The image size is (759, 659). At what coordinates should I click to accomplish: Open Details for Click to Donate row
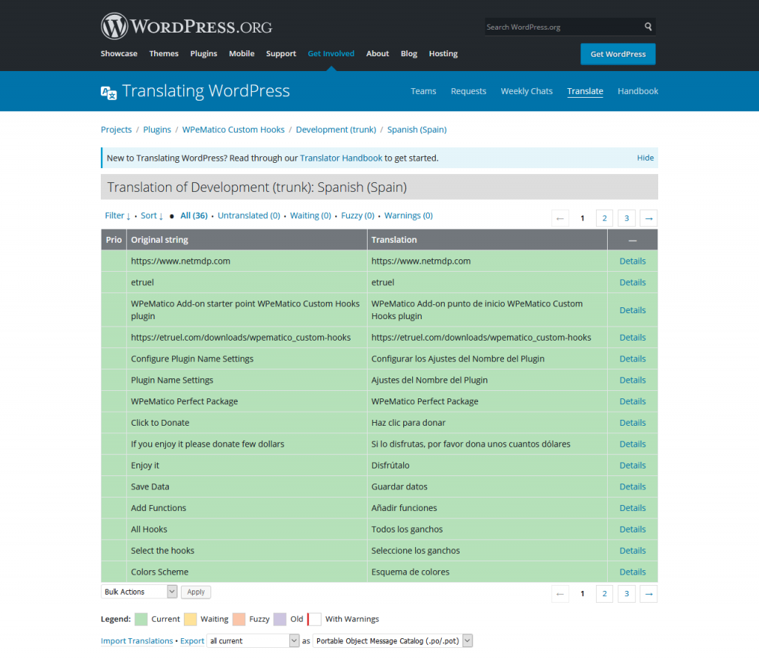[633, 423]
